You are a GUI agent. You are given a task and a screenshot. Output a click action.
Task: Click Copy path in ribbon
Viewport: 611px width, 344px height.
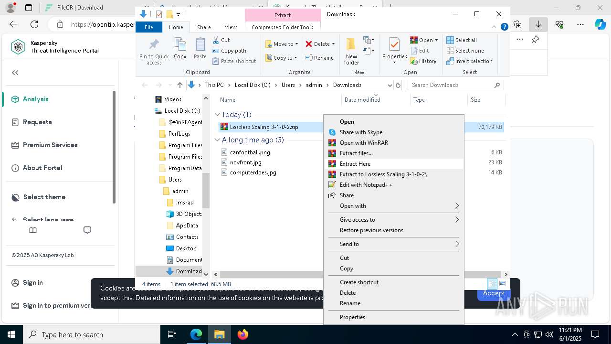(x=229, y=51)
